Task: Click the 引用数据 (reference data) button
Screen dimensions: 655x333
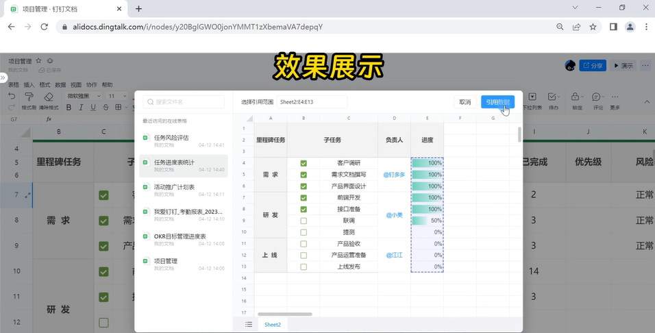Action: coord(497,102)
